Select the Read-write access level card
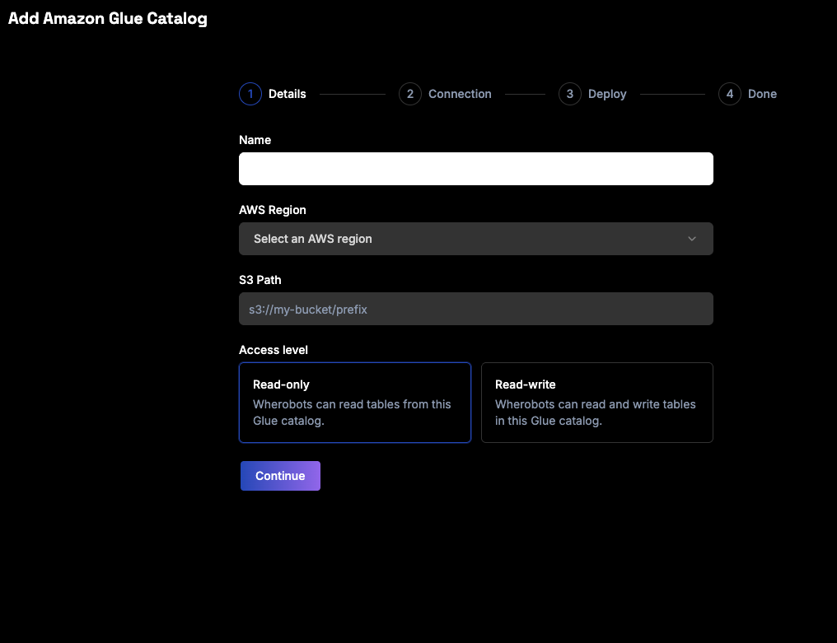The image size is (837, 643). [596, 403]
